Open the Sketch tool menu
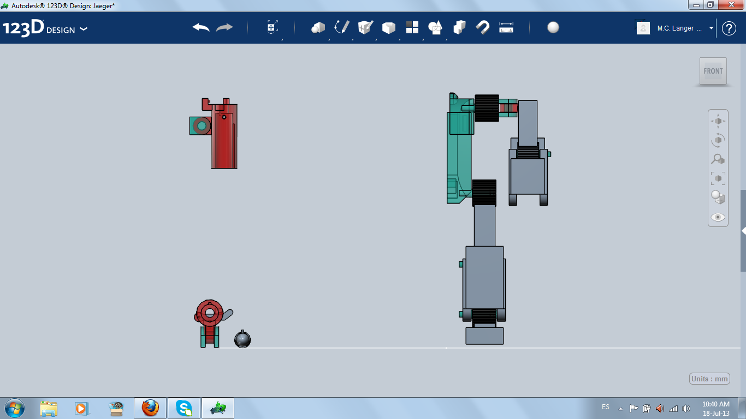This screenshot has width=746, height=419. pos(342,28)
